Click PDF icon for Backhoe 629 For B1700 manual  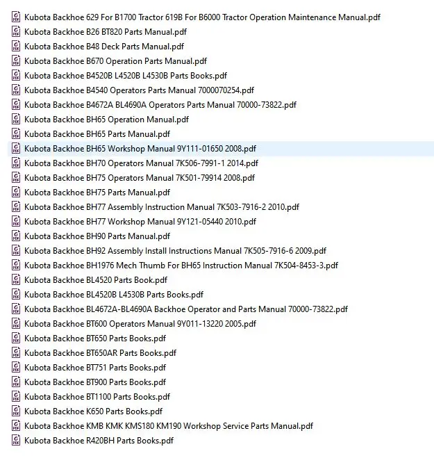tap(16, 17)
